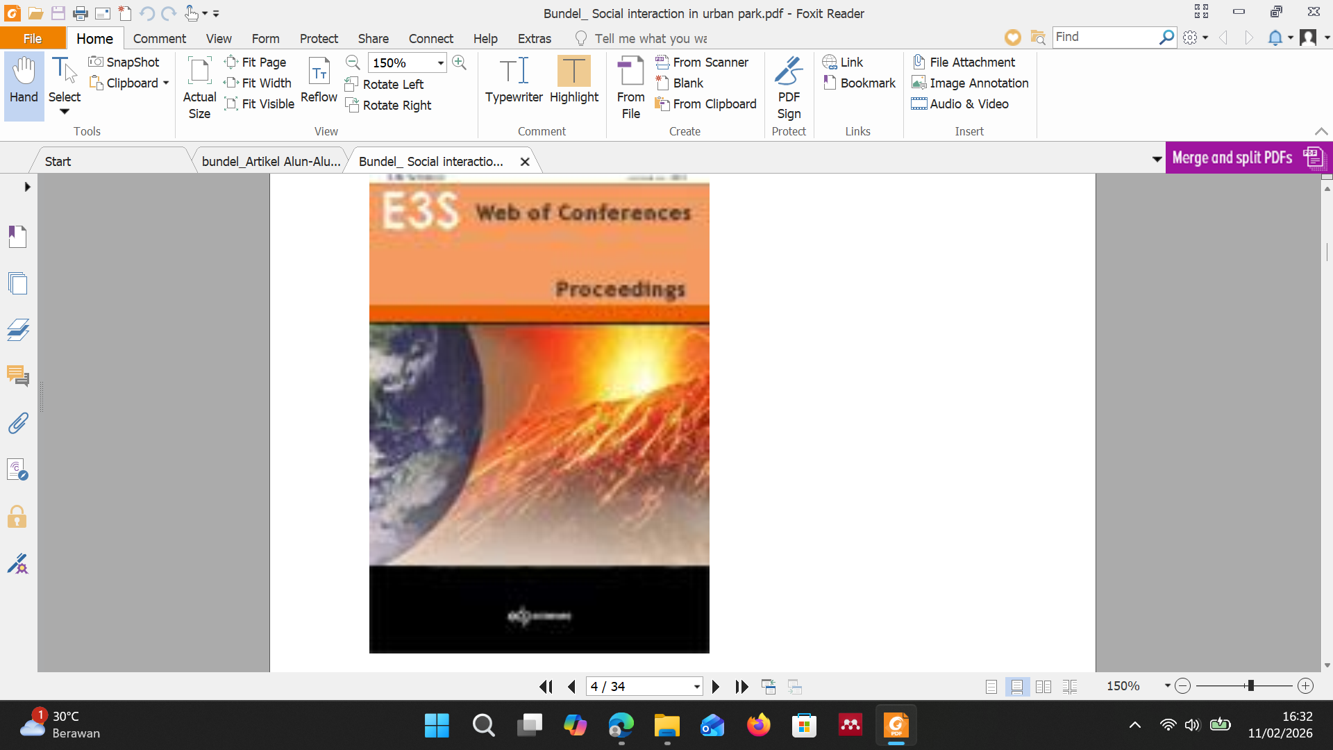Expand the Clipboard dropdown arrow

coord(166,83)
